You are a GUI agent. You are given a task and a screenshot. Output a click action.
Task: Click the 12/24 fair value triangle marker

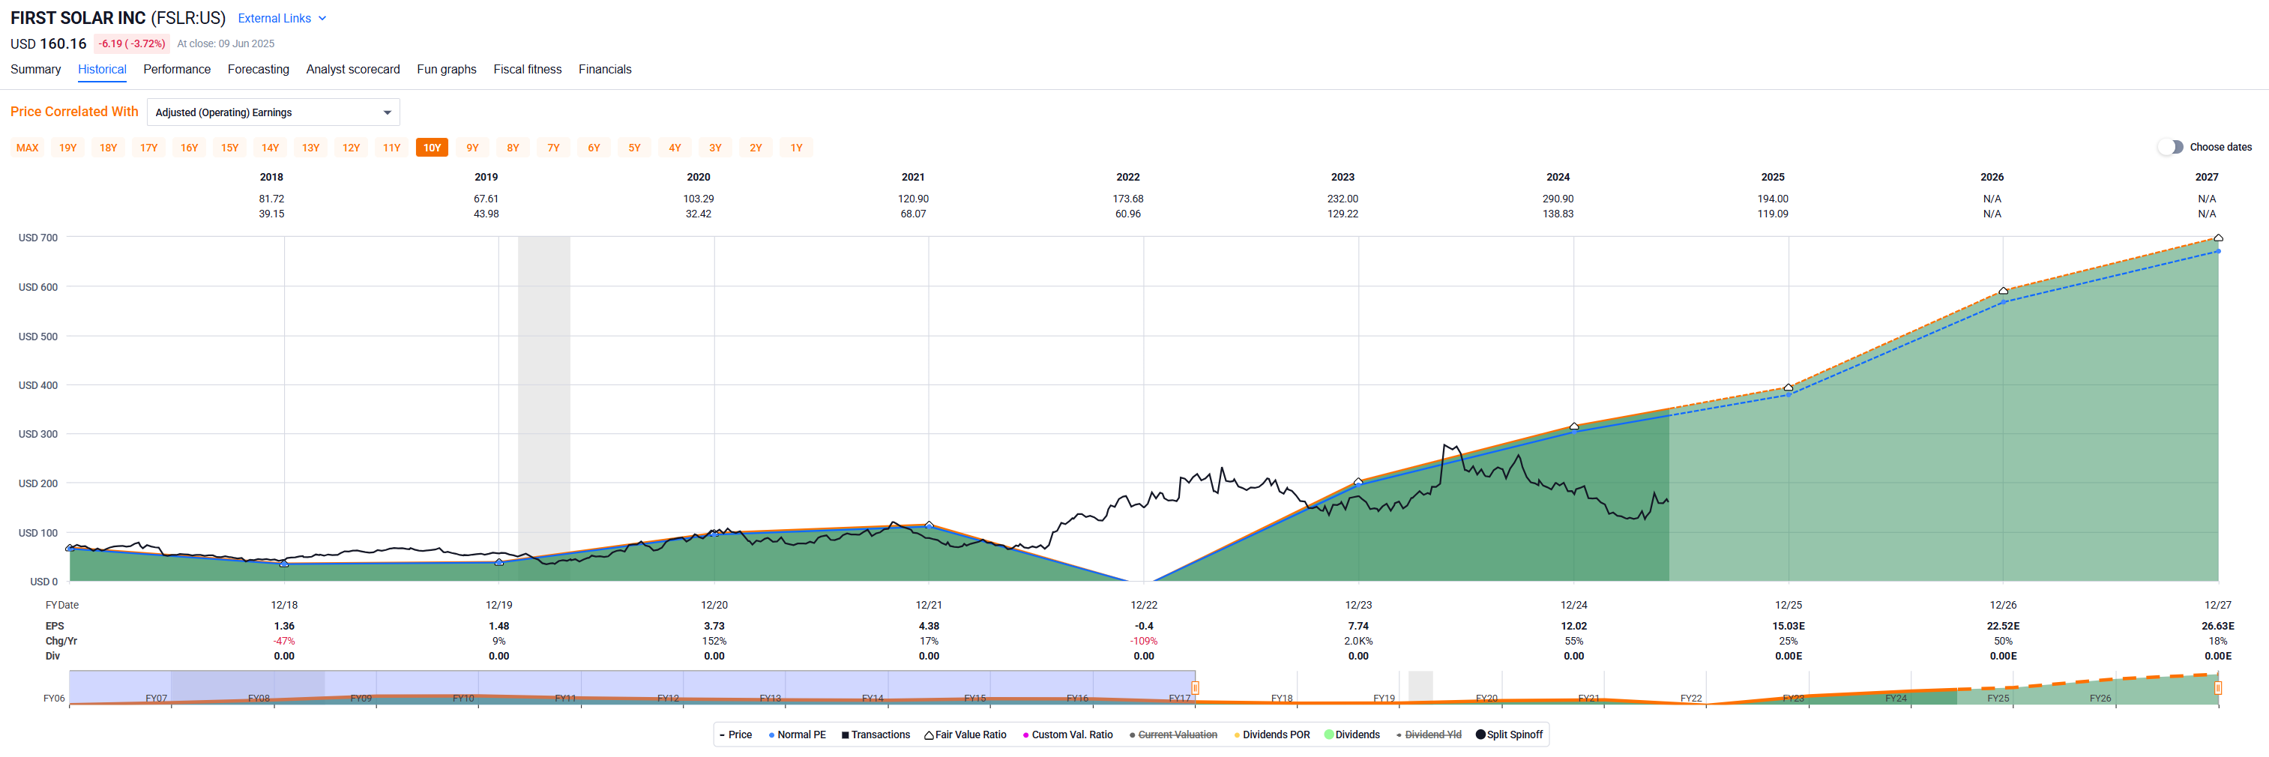[1574, 426]
